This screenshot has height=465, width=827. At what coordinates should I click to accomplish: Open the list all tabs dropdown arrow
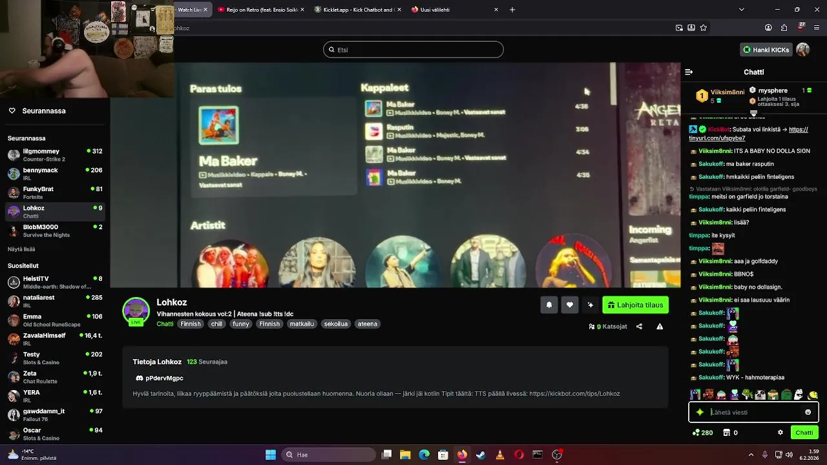pos(741,10)
